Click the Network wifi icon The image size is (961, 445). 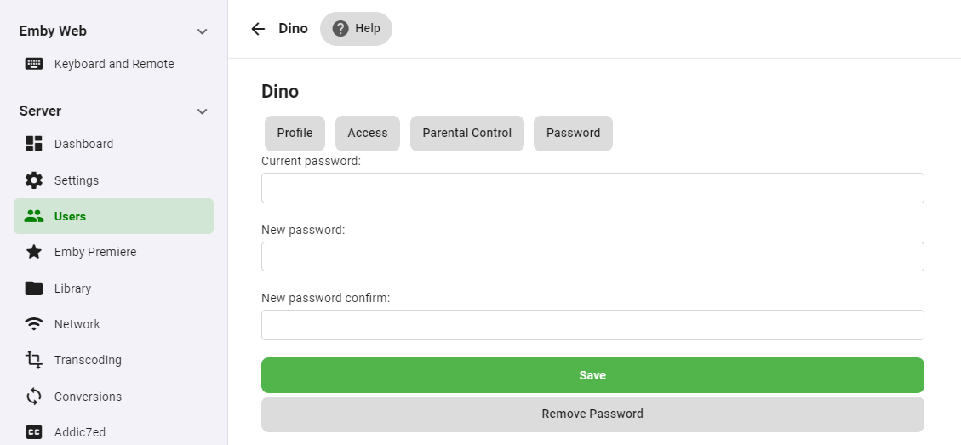click(x=34, y=324)
